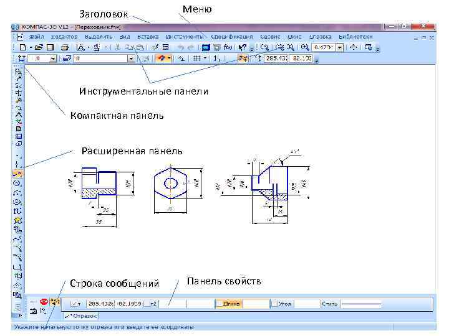Expand the New document dropdown arrow
The image size is (449, 336).
pos(31,47)
